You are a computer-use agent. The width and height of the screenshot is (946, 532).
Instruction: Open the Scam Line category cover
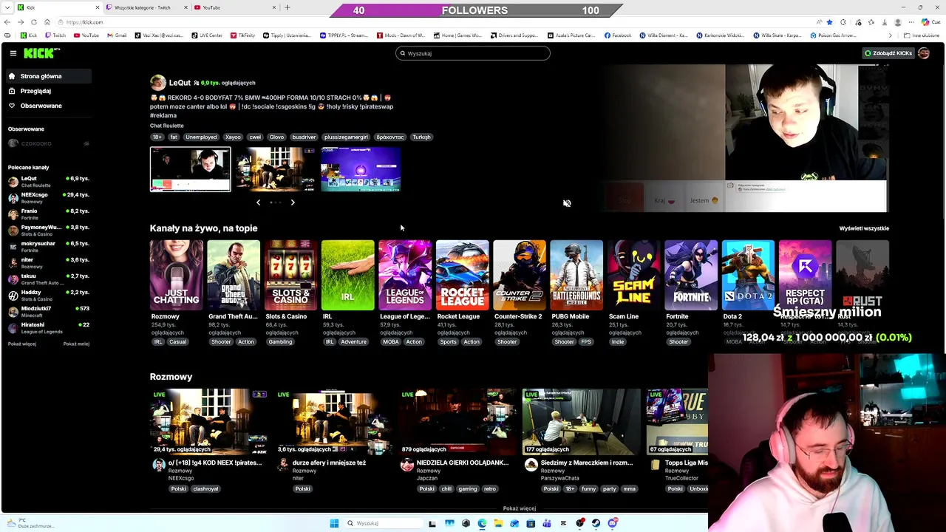(634, 275)
